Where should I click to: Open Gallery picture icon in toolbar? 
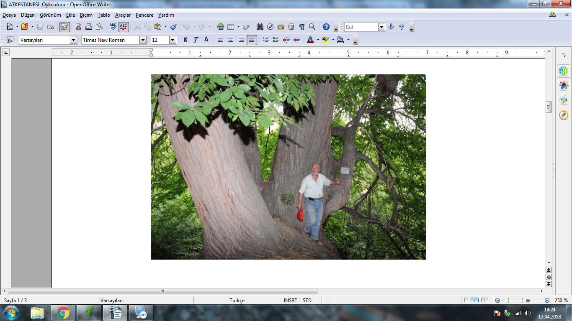coord(281,27)
